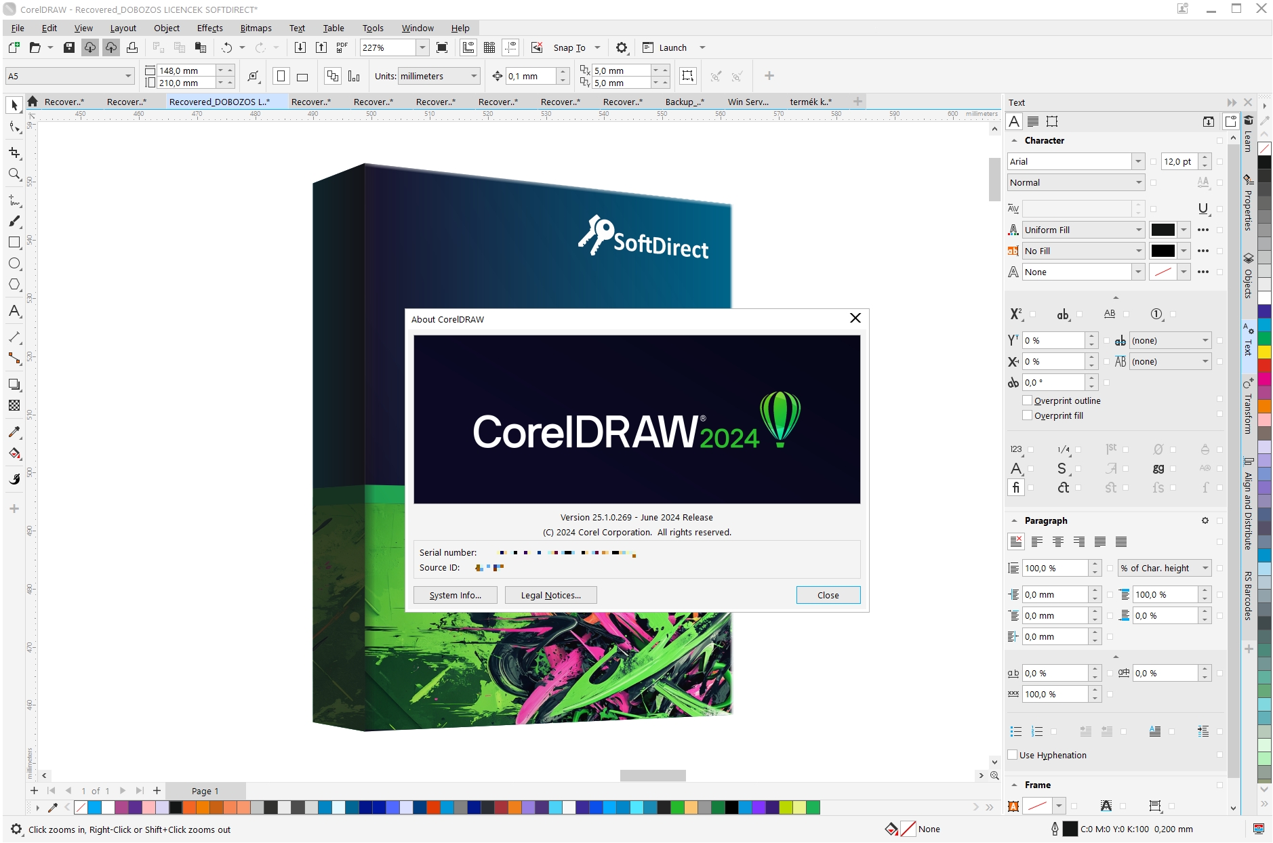Image resolution: width=1273 pixels, height=843 pixels.
Task: Open the Effects menu
Action: click(x=209, y=28)
